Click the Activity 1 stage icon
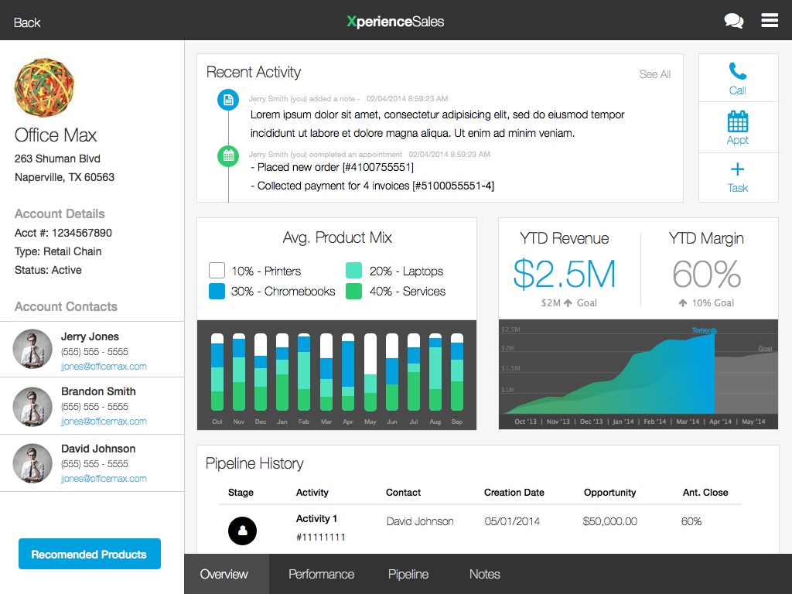Screen dimensions: 792x594 (242, 531)
